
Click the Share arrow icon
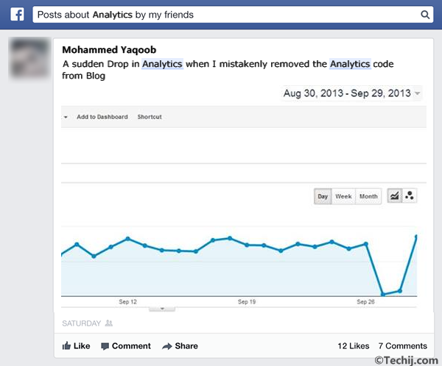tap(167, 345)
